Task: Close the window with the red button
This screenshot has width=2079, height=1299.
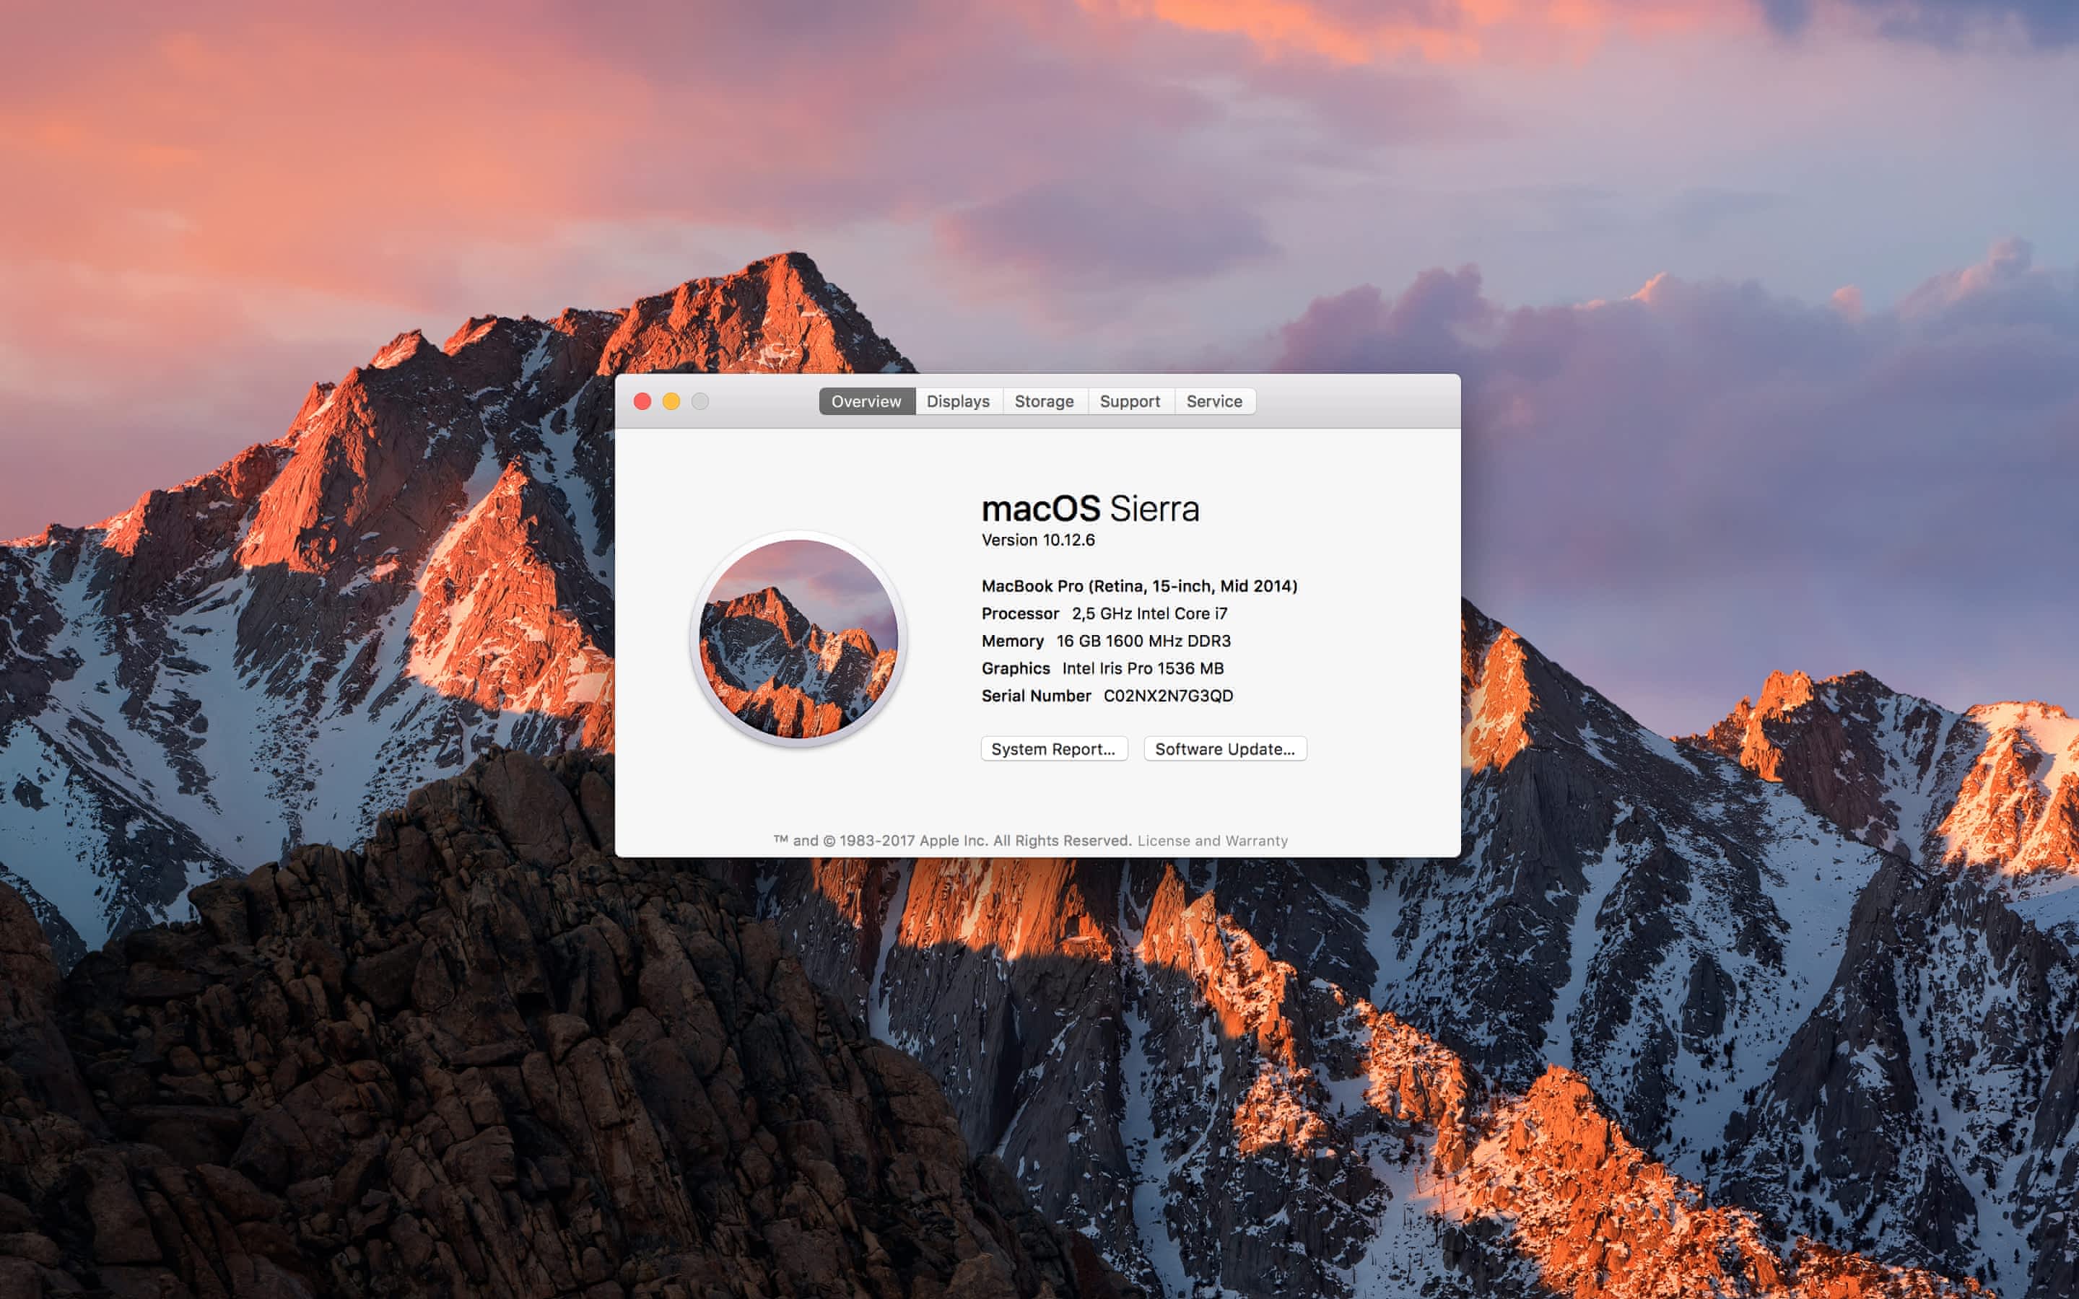Action: [x=642, y=401]
